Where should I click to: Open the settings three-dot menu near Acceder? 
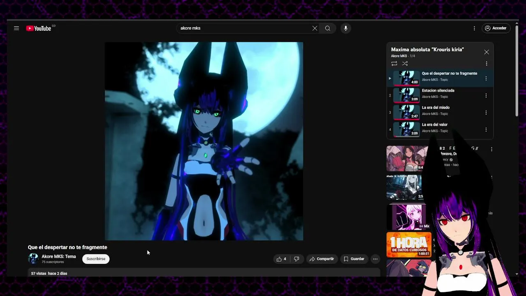coord(474,28)
